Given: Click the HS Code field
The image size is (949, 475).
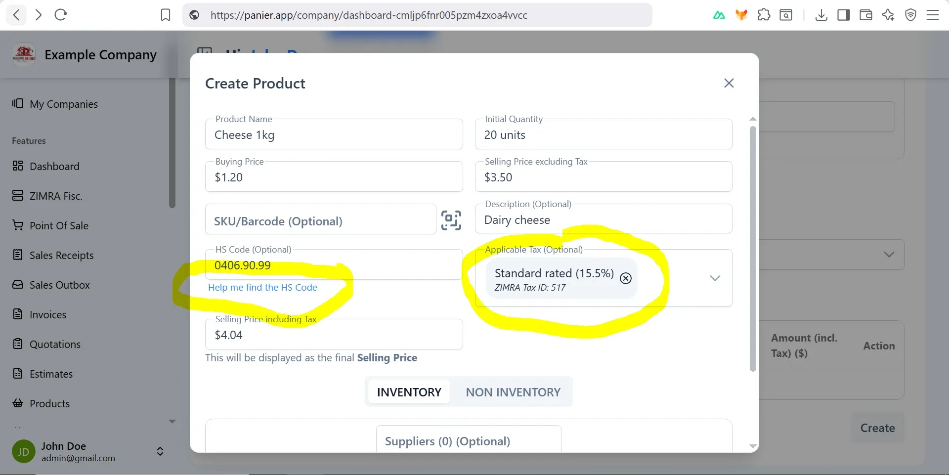Looking at the screenshot, I should point(334,265).
